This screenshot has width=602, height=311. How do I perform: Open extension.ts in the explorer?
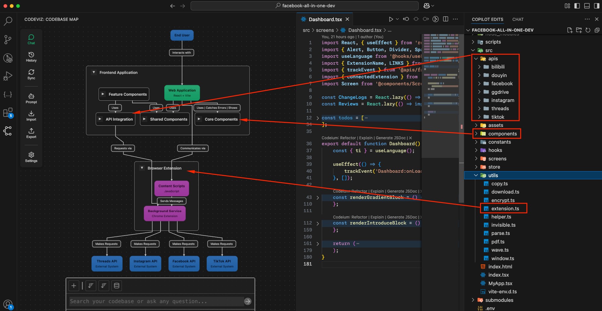505,209
